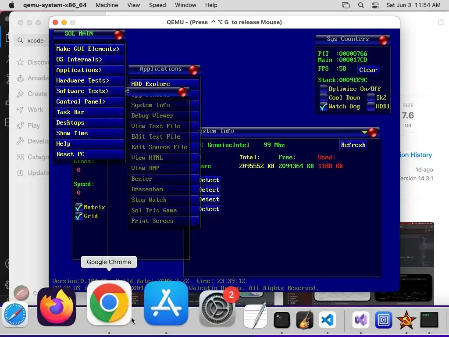Screen dimensions: 449x337
Task: Uncheck the Grid checkbox
Action: point(78,216)
